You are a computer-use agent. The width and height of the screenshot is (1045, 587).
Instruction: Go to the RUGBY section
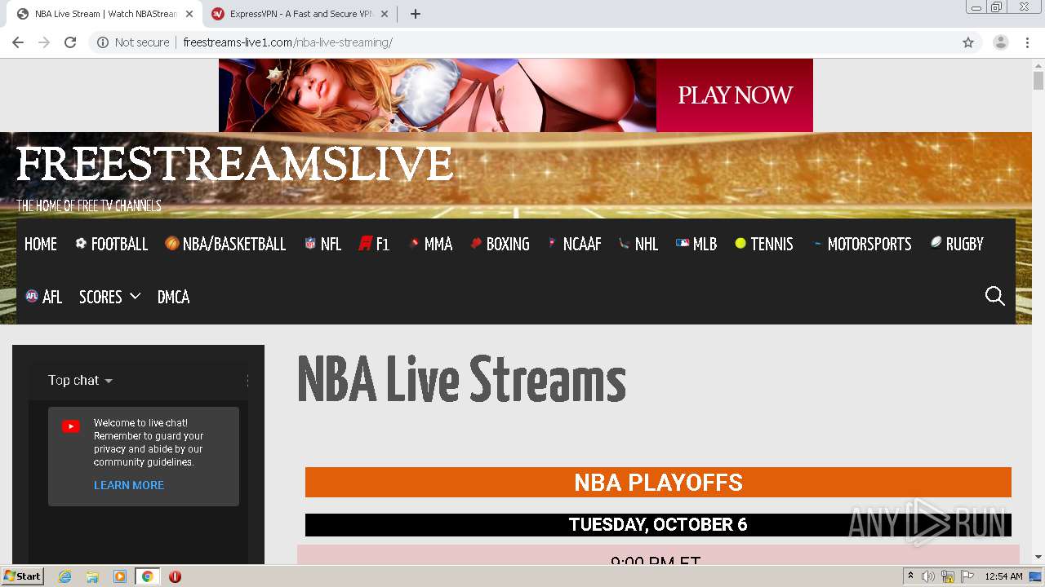click(x=957, y=244)
